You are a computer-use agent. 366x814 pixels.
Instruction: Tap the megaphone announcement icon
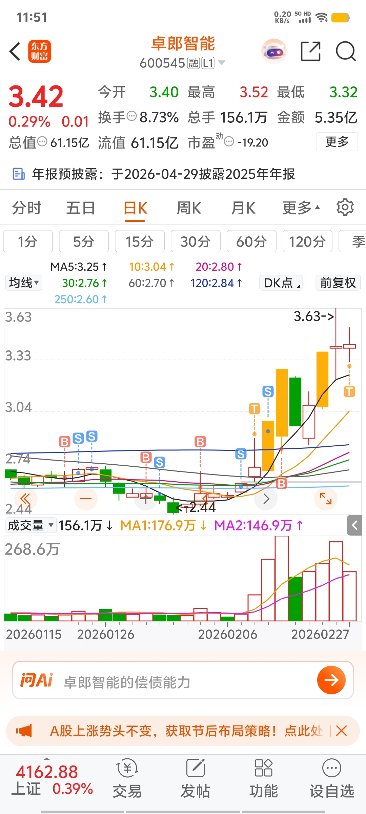click(x=24, y=731)
